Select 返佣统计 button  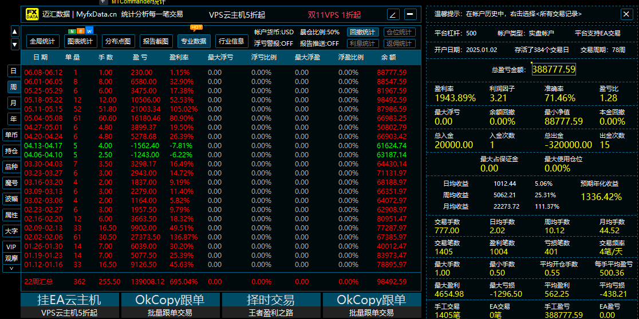pyautogui.click(x=400, y=43)
